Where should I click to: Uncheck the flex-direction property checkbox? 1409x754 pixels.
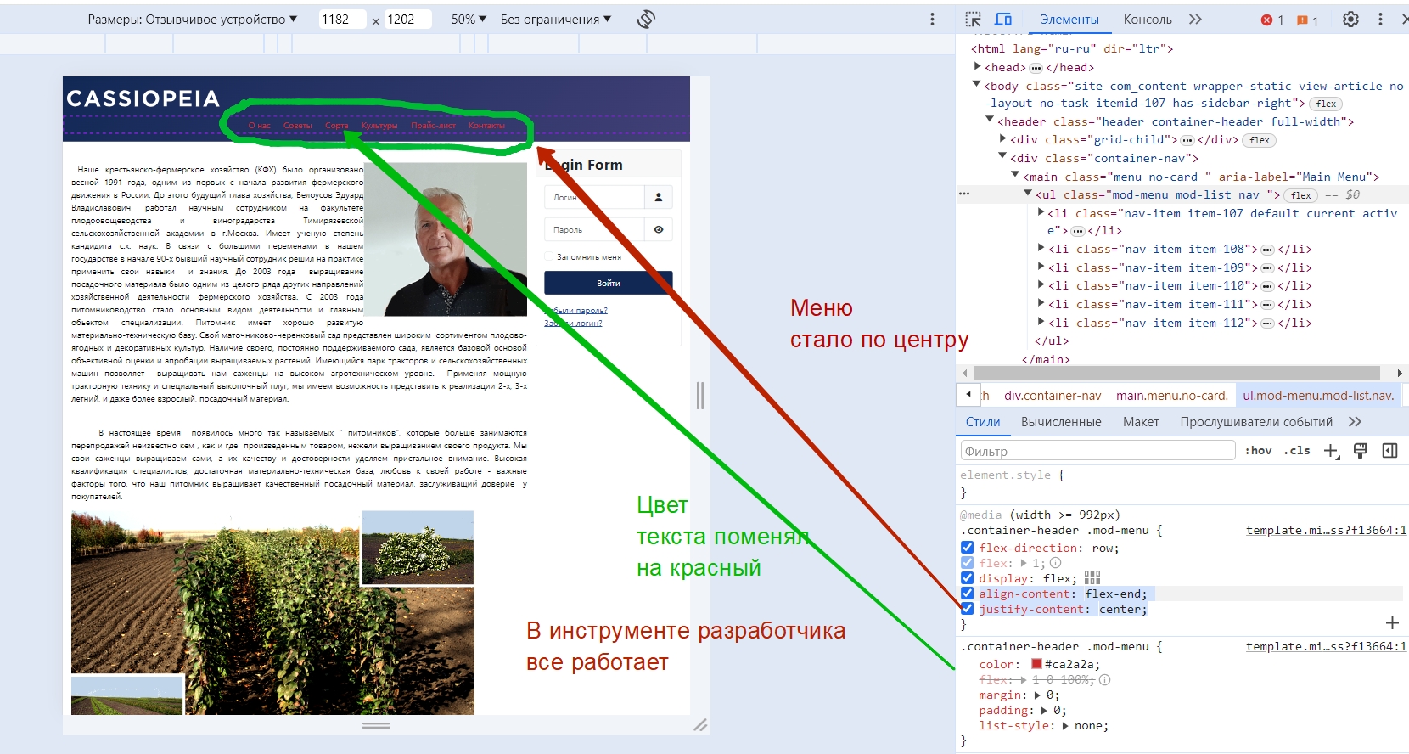[967, 548]
